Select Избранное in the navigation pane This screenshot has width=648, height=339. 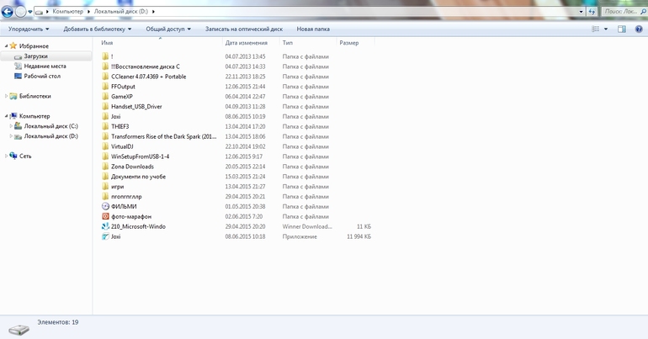34,45
